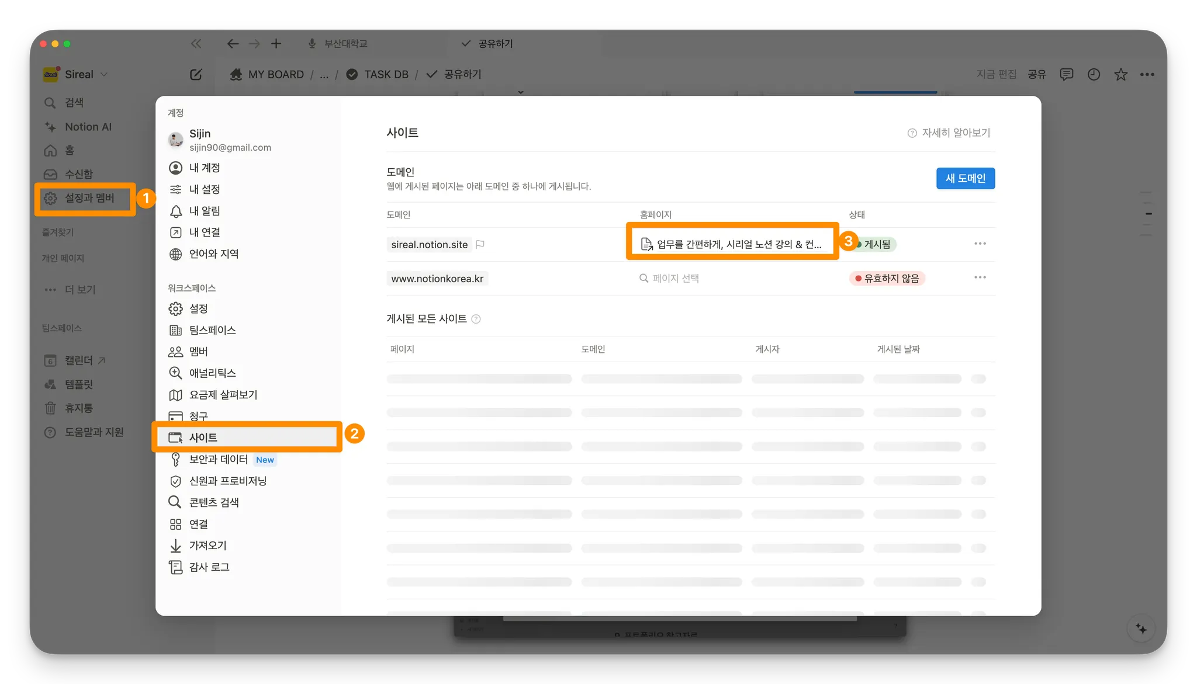
Task: Open 보안과 데이터 settings section
Action: (218, 460)
